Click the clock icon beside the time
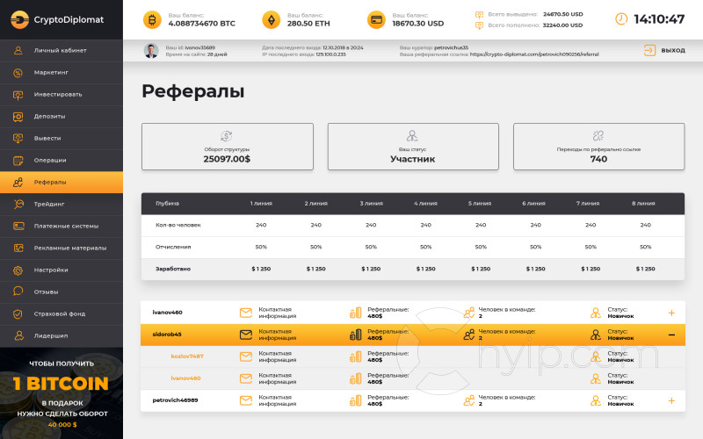 click(x=621, y=18)
